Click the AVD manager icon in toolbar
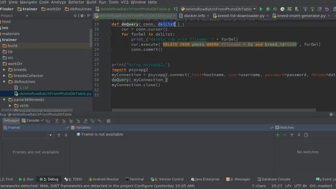 (297, 9)
